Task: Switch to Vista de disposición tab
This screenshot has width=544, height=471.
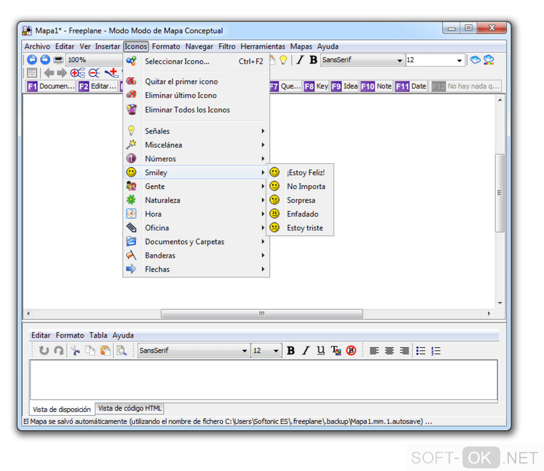Action: (62, 409)
